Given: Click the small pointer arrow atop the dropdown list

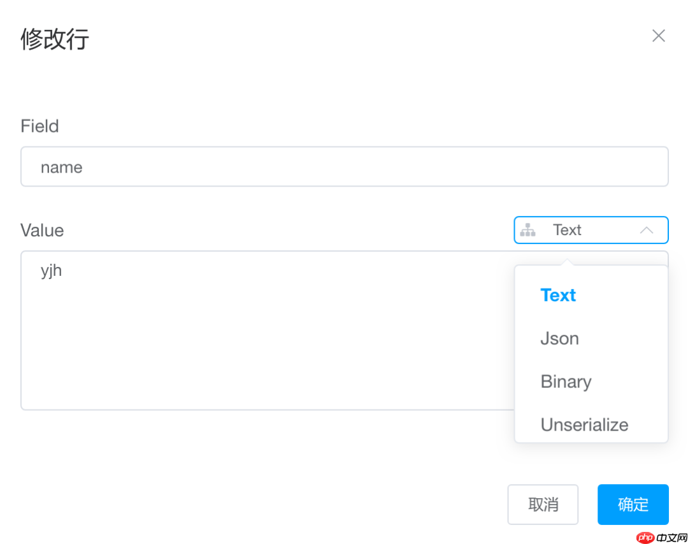Looking at the screenshot, I should pyautogui.click(x=566, y=262).
